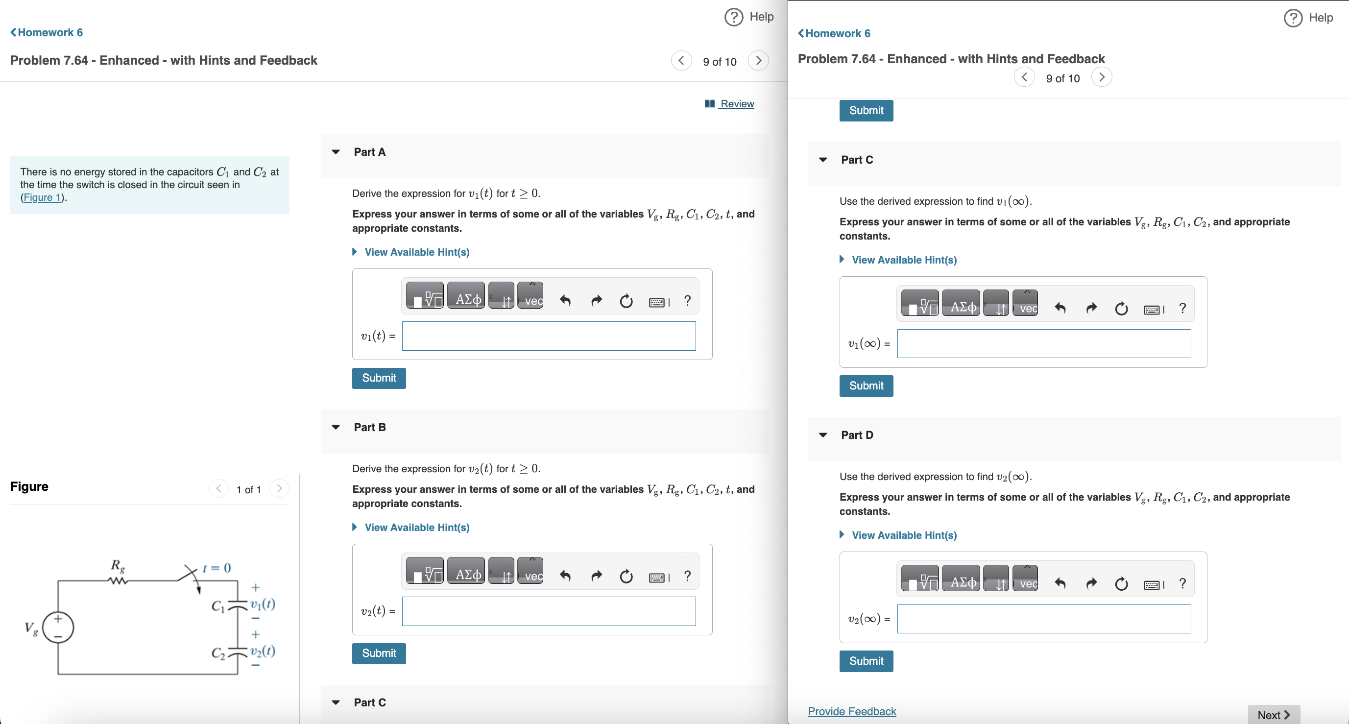
Task: Open keyboard shortcuts icon in Part D toolbar
Action: [1153, 584]
